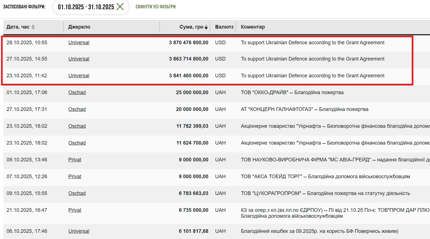Click the Валюта column header

[224, 27]
